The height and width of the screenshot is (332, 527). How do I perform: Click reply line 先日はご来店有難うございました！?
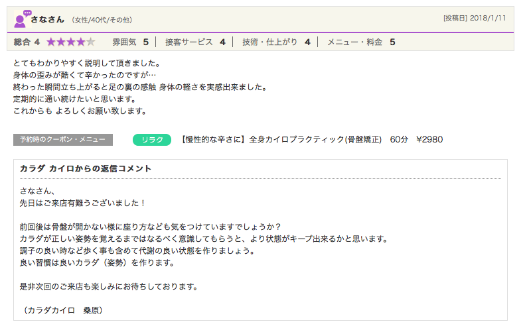click(83, 203)
